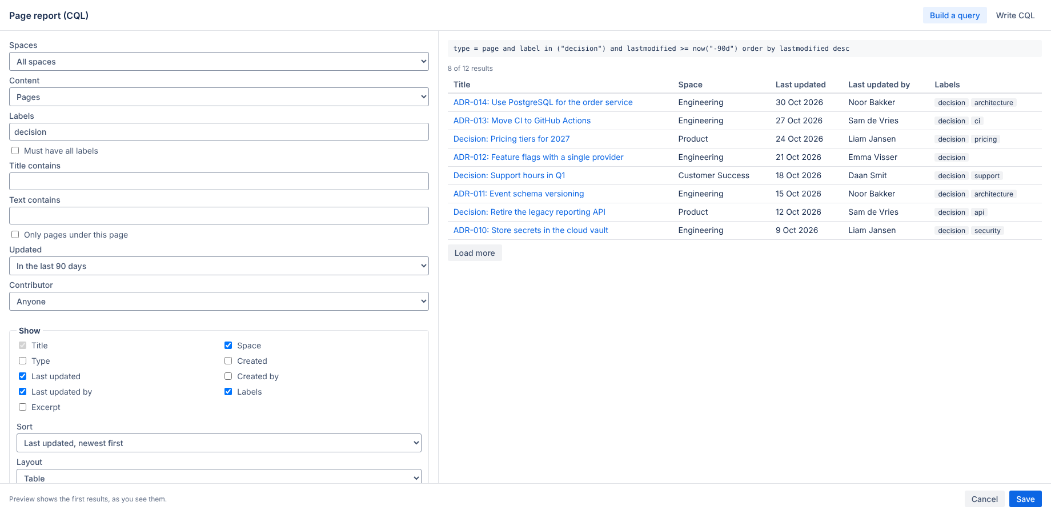Open Decision: Support hours in Q1
The width and height of the screenshot is (1051, 514).
(509, 175)
